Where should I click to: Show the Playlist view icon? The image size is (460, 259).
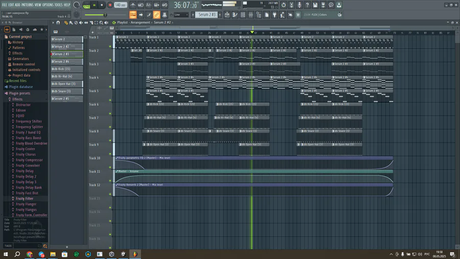click(x=227, y=15)
